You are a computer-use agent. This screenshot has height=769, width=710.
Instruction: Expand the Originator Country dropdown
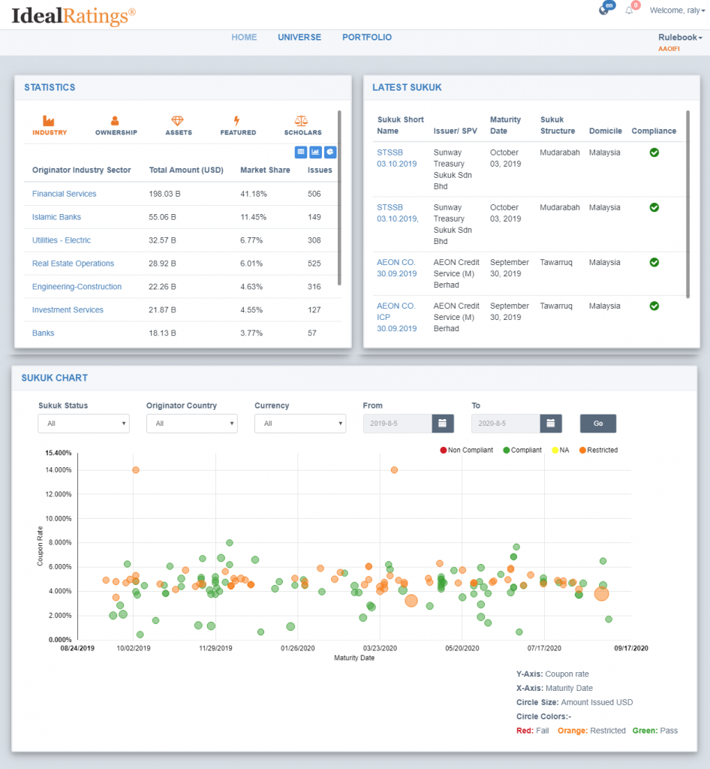192,424
